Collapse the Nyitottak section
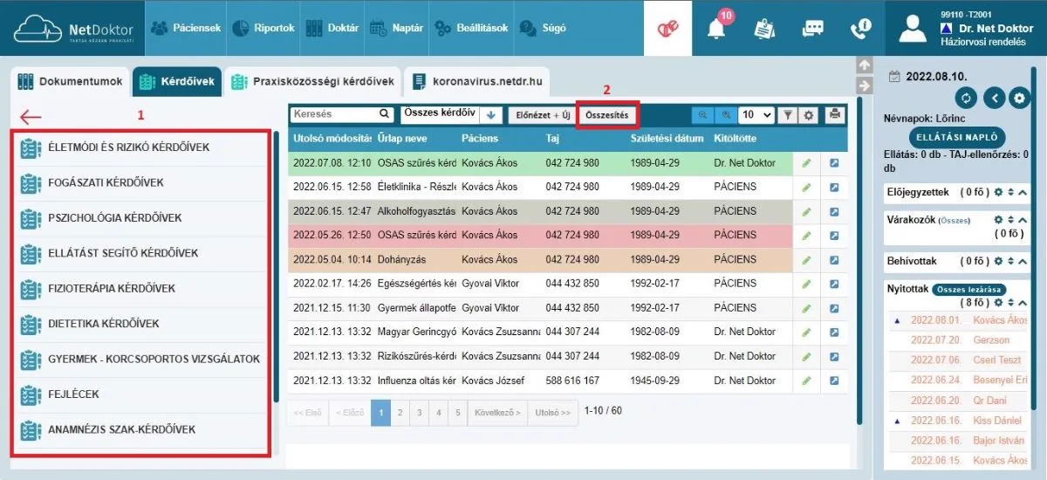Image resolution: width=1047 pixels, height=480 pixels. coord(1023,303)
